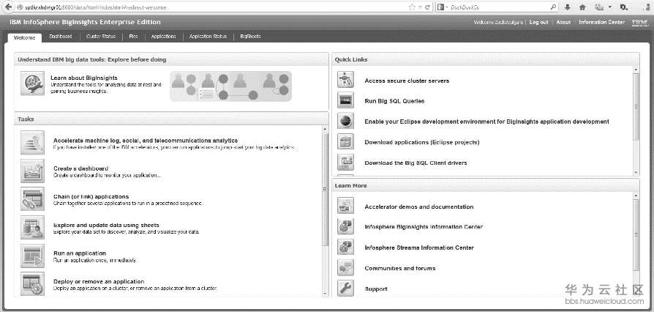
Task: Click Communities and forums link
Action: point(400,268)
